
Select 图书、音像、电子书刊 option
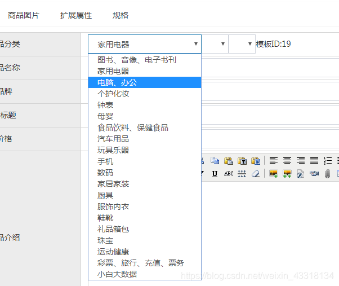pyautogui.click(x=145, y=60)
